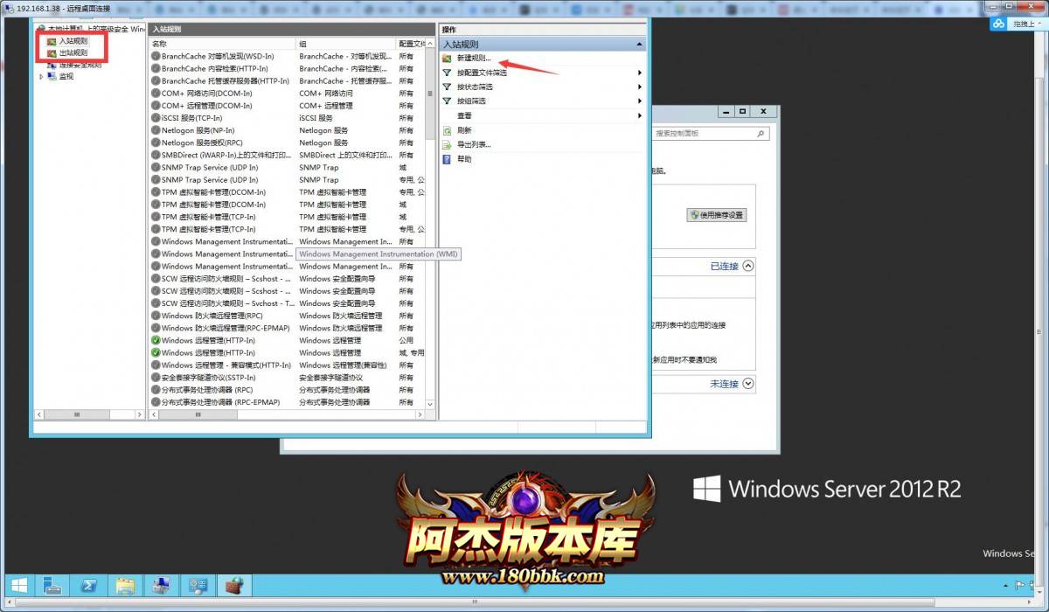Open the Windows Start button
1049x612 pixels.
coord(18,585)
